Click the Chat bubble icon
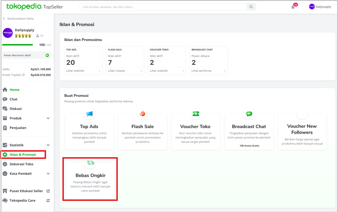The image size is (338, 212). pyautogui.click(x=5, y=99)
